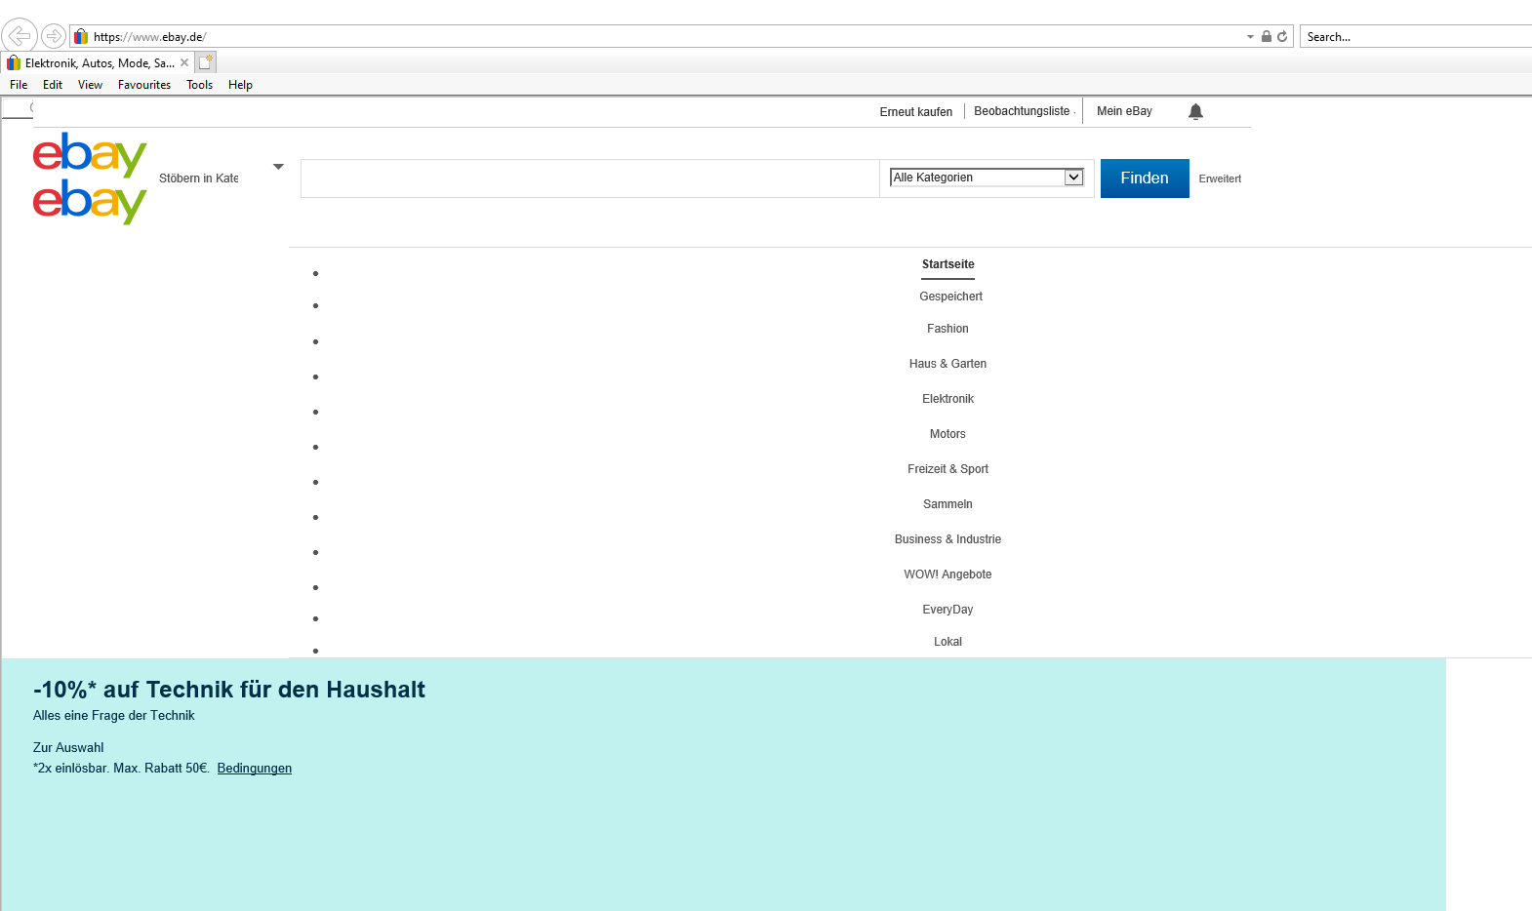Open the Favourites menu
The width and height of the screenshot is (1532, 911).
pyautogui.click(x=144, y=85)
